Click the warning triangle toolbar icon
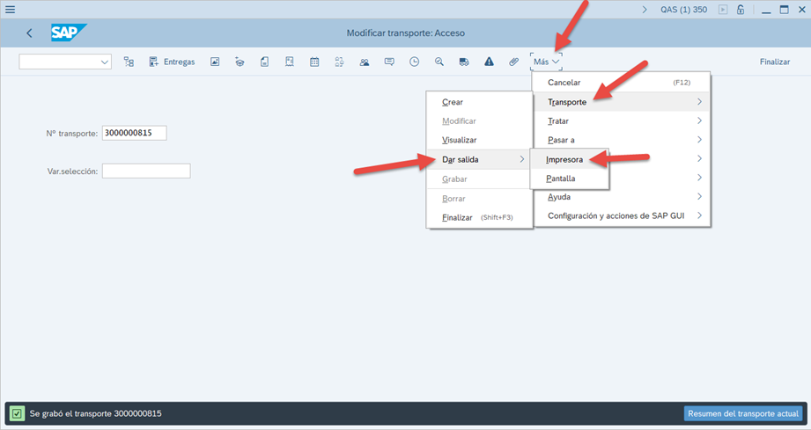This screenshot has width=811, height=430. click(489, 62)
